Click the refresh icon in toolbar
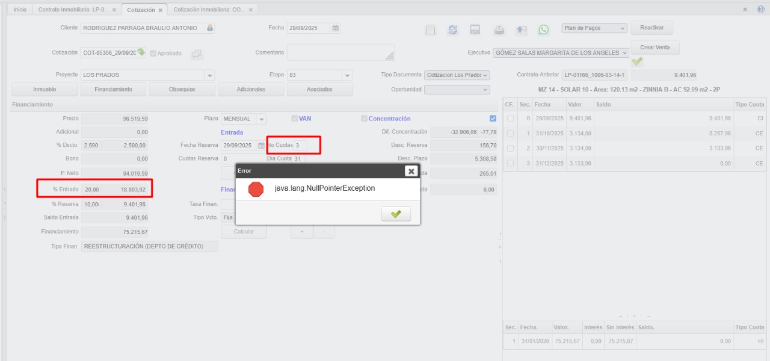 (453, 29)
